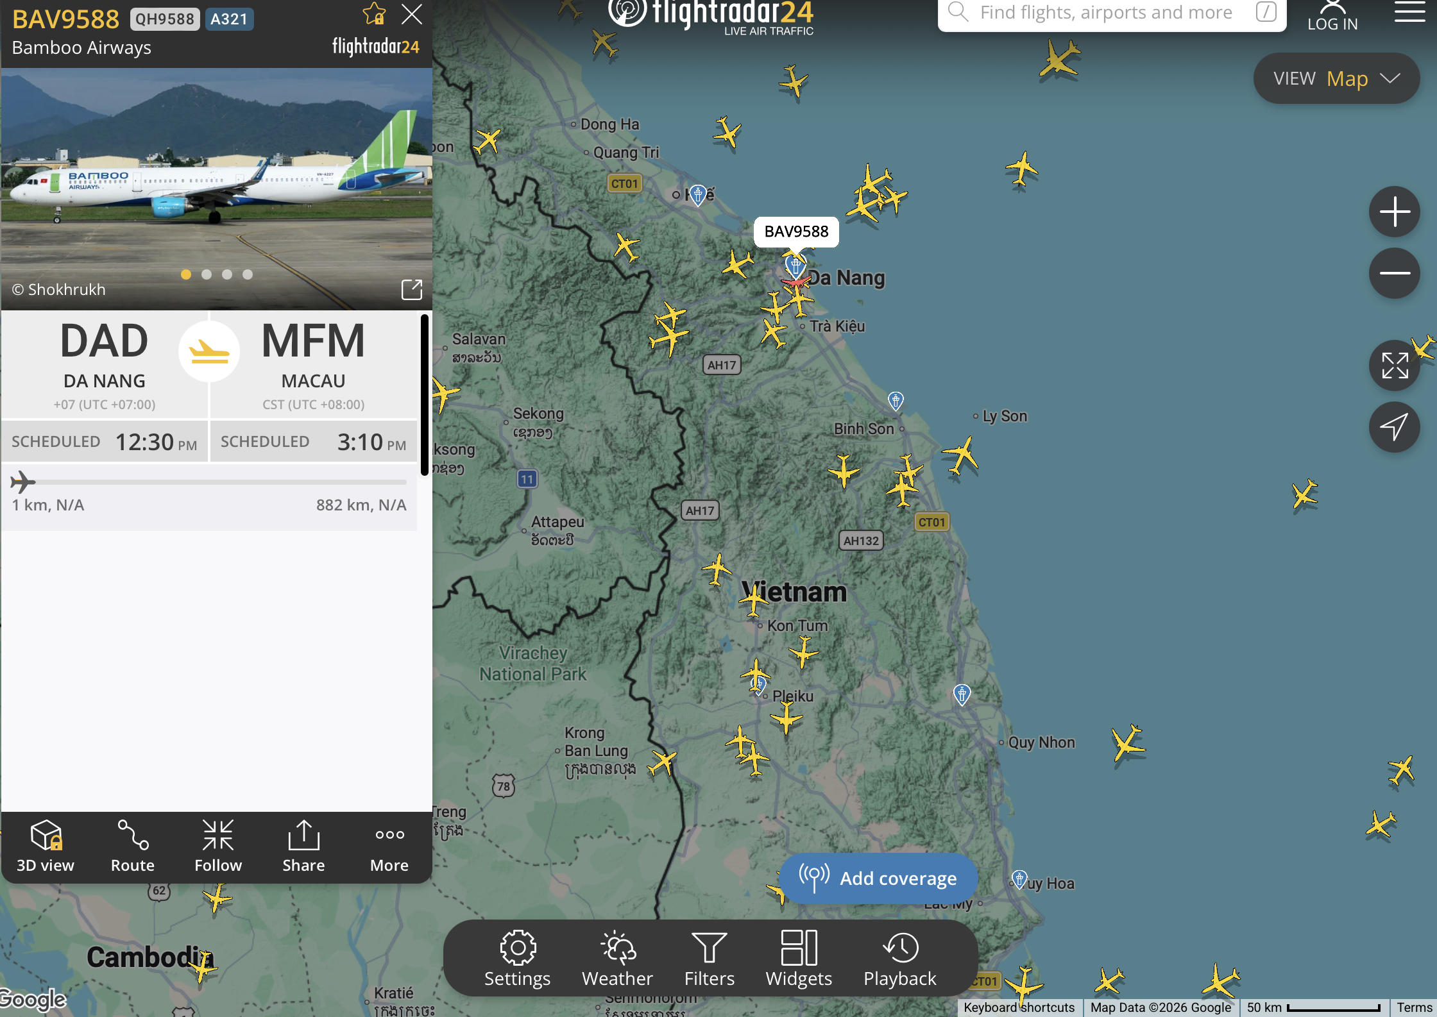Screen dimensions: 1437x1017
Task: Close the BAV9588 flight panel
Action: pyautogui.click(x=412, y=14)
